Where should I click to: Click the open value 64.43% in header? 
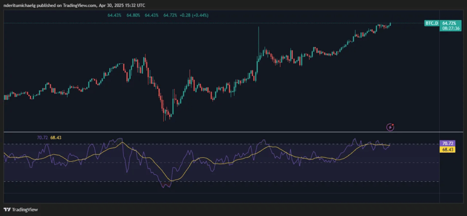point(114,15)
